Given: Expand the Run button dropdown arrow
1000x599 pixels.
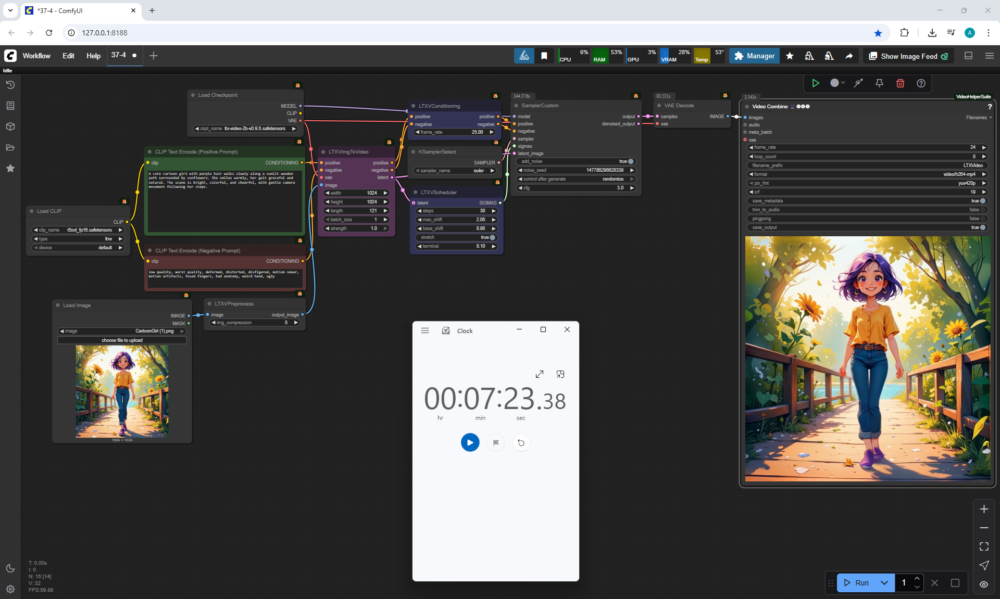Looking at the screenshot, I should click(884, 583).
